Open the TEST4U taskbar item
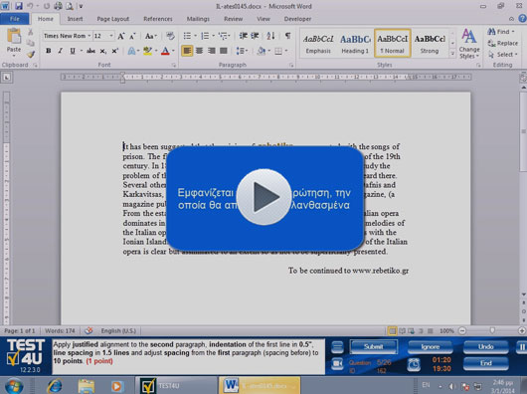The image size is (527, 394). [x=176, y=386]
